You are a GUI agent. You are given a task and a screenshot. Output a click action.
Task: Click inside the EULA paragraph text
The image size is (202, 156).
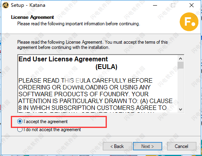pos(96,94)
